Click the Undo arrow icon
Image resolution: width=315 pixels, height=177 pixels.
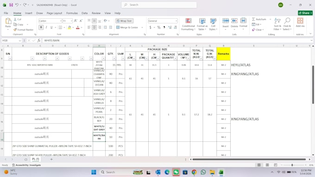[17, 5]
